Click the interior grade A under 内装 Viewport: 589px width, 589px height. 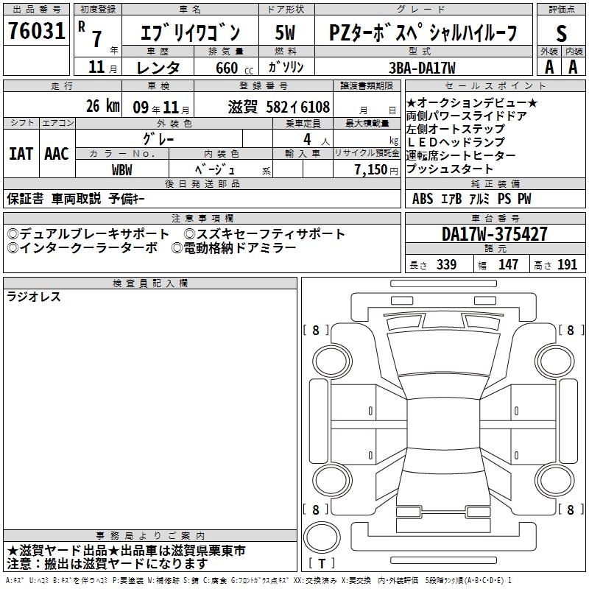(572, 66)
